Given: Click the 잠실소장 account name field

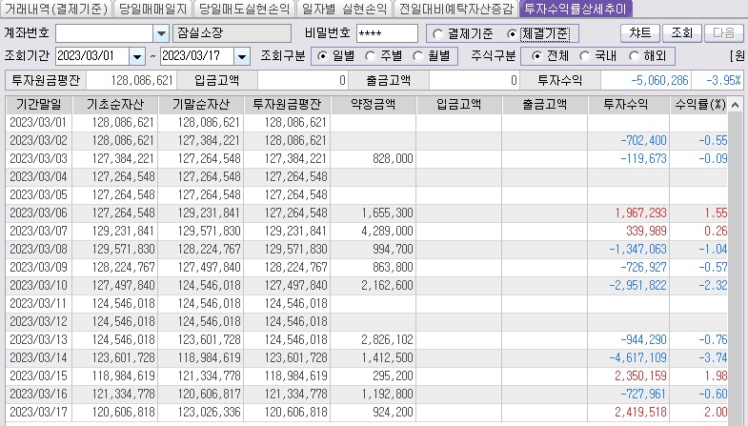Looking at the screenshot, I should click(232, 33).
